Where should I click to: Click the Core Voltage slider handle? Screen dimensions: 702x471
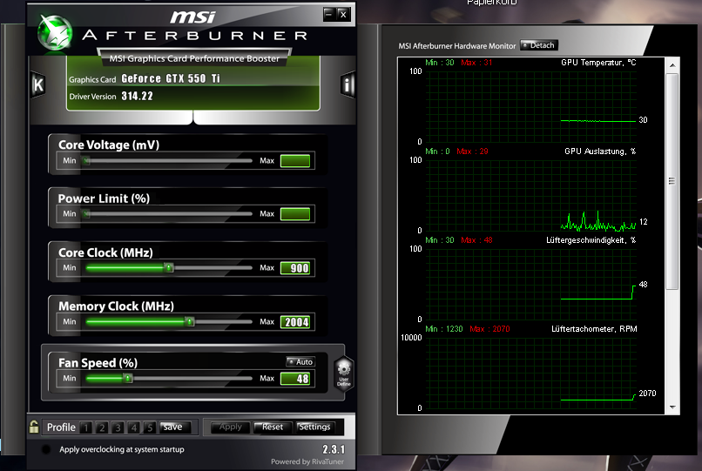(x=86, y=161)
